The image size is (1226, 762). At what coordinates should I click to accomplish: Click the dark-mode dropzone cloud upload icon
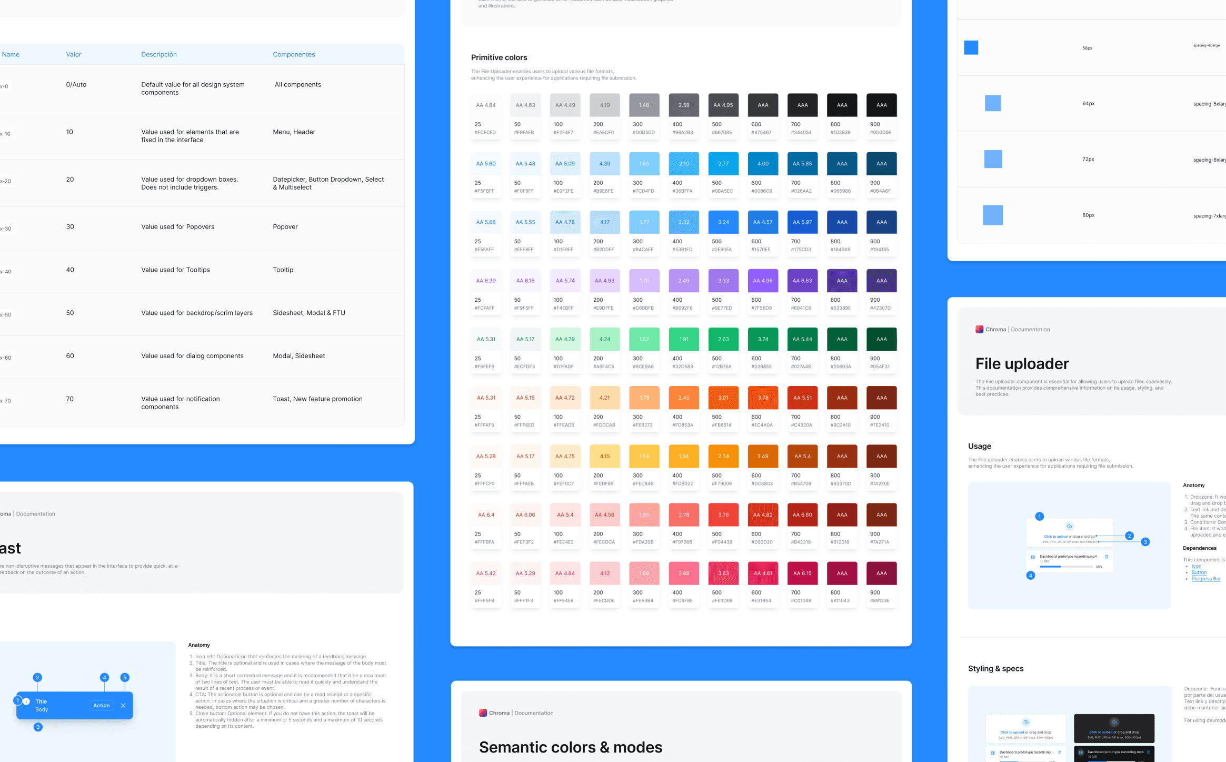click(1114, 723)
